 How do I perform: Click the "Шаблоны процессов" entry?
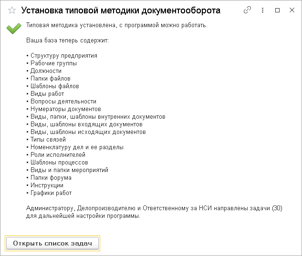tap(59, 163)
